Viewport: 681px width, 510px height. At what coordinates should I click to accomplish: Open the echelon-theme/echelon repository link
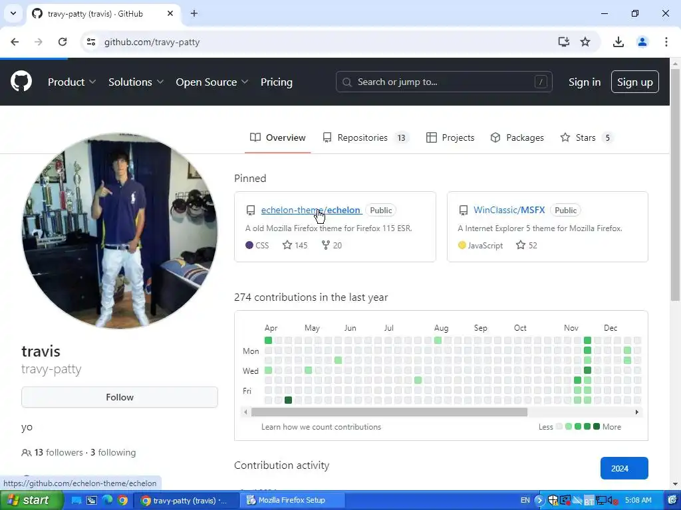(x=311, y=211)
